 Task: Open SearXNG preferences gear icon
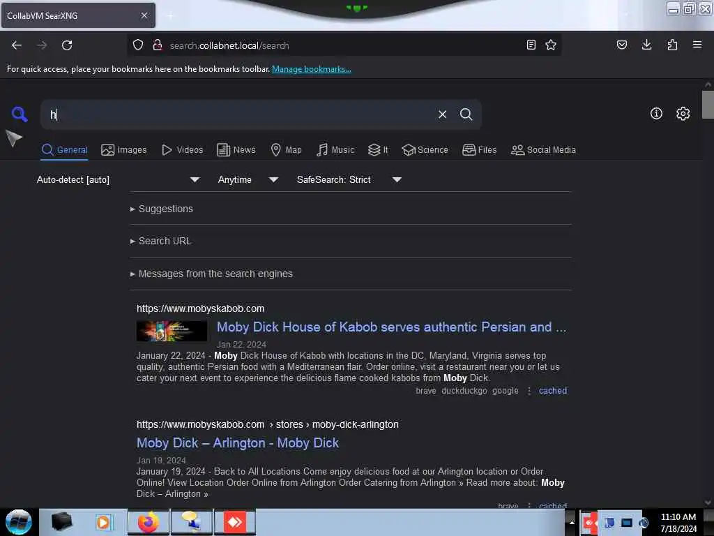tap(683, 114)
